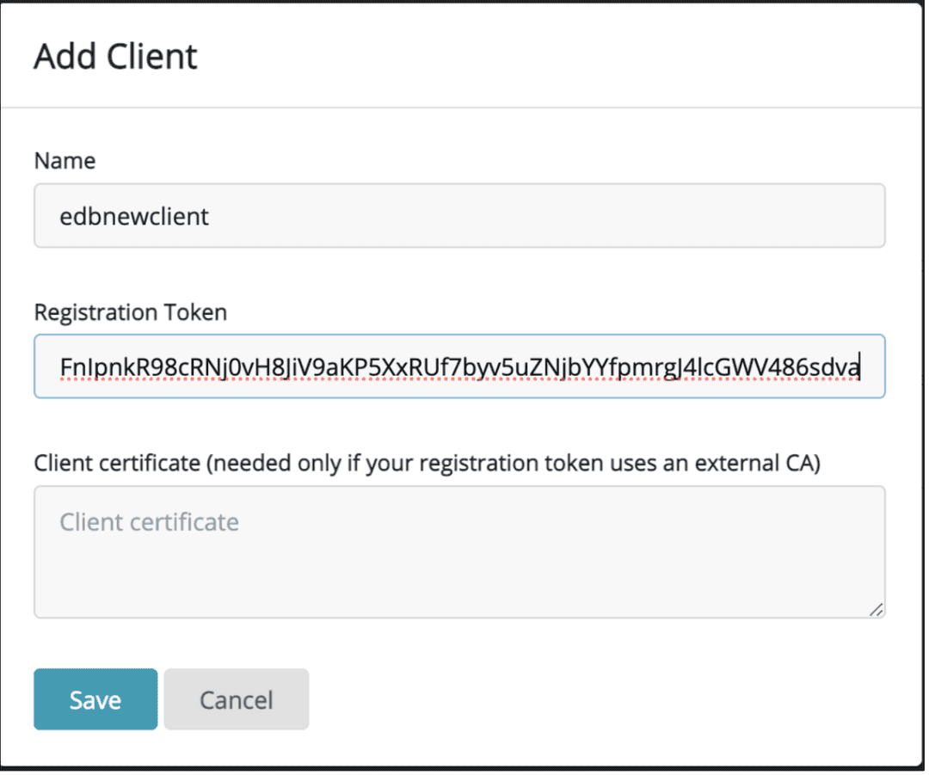
Task: Click the Add Client dialog title
Action: coord(114,56)
